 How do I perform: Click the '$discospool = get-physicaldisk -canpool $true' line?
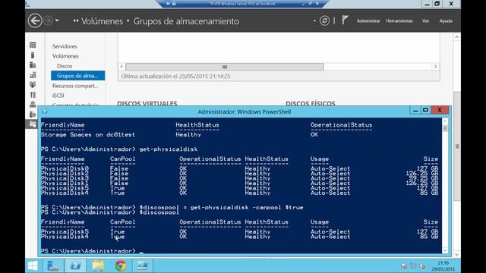coord(221,207)
